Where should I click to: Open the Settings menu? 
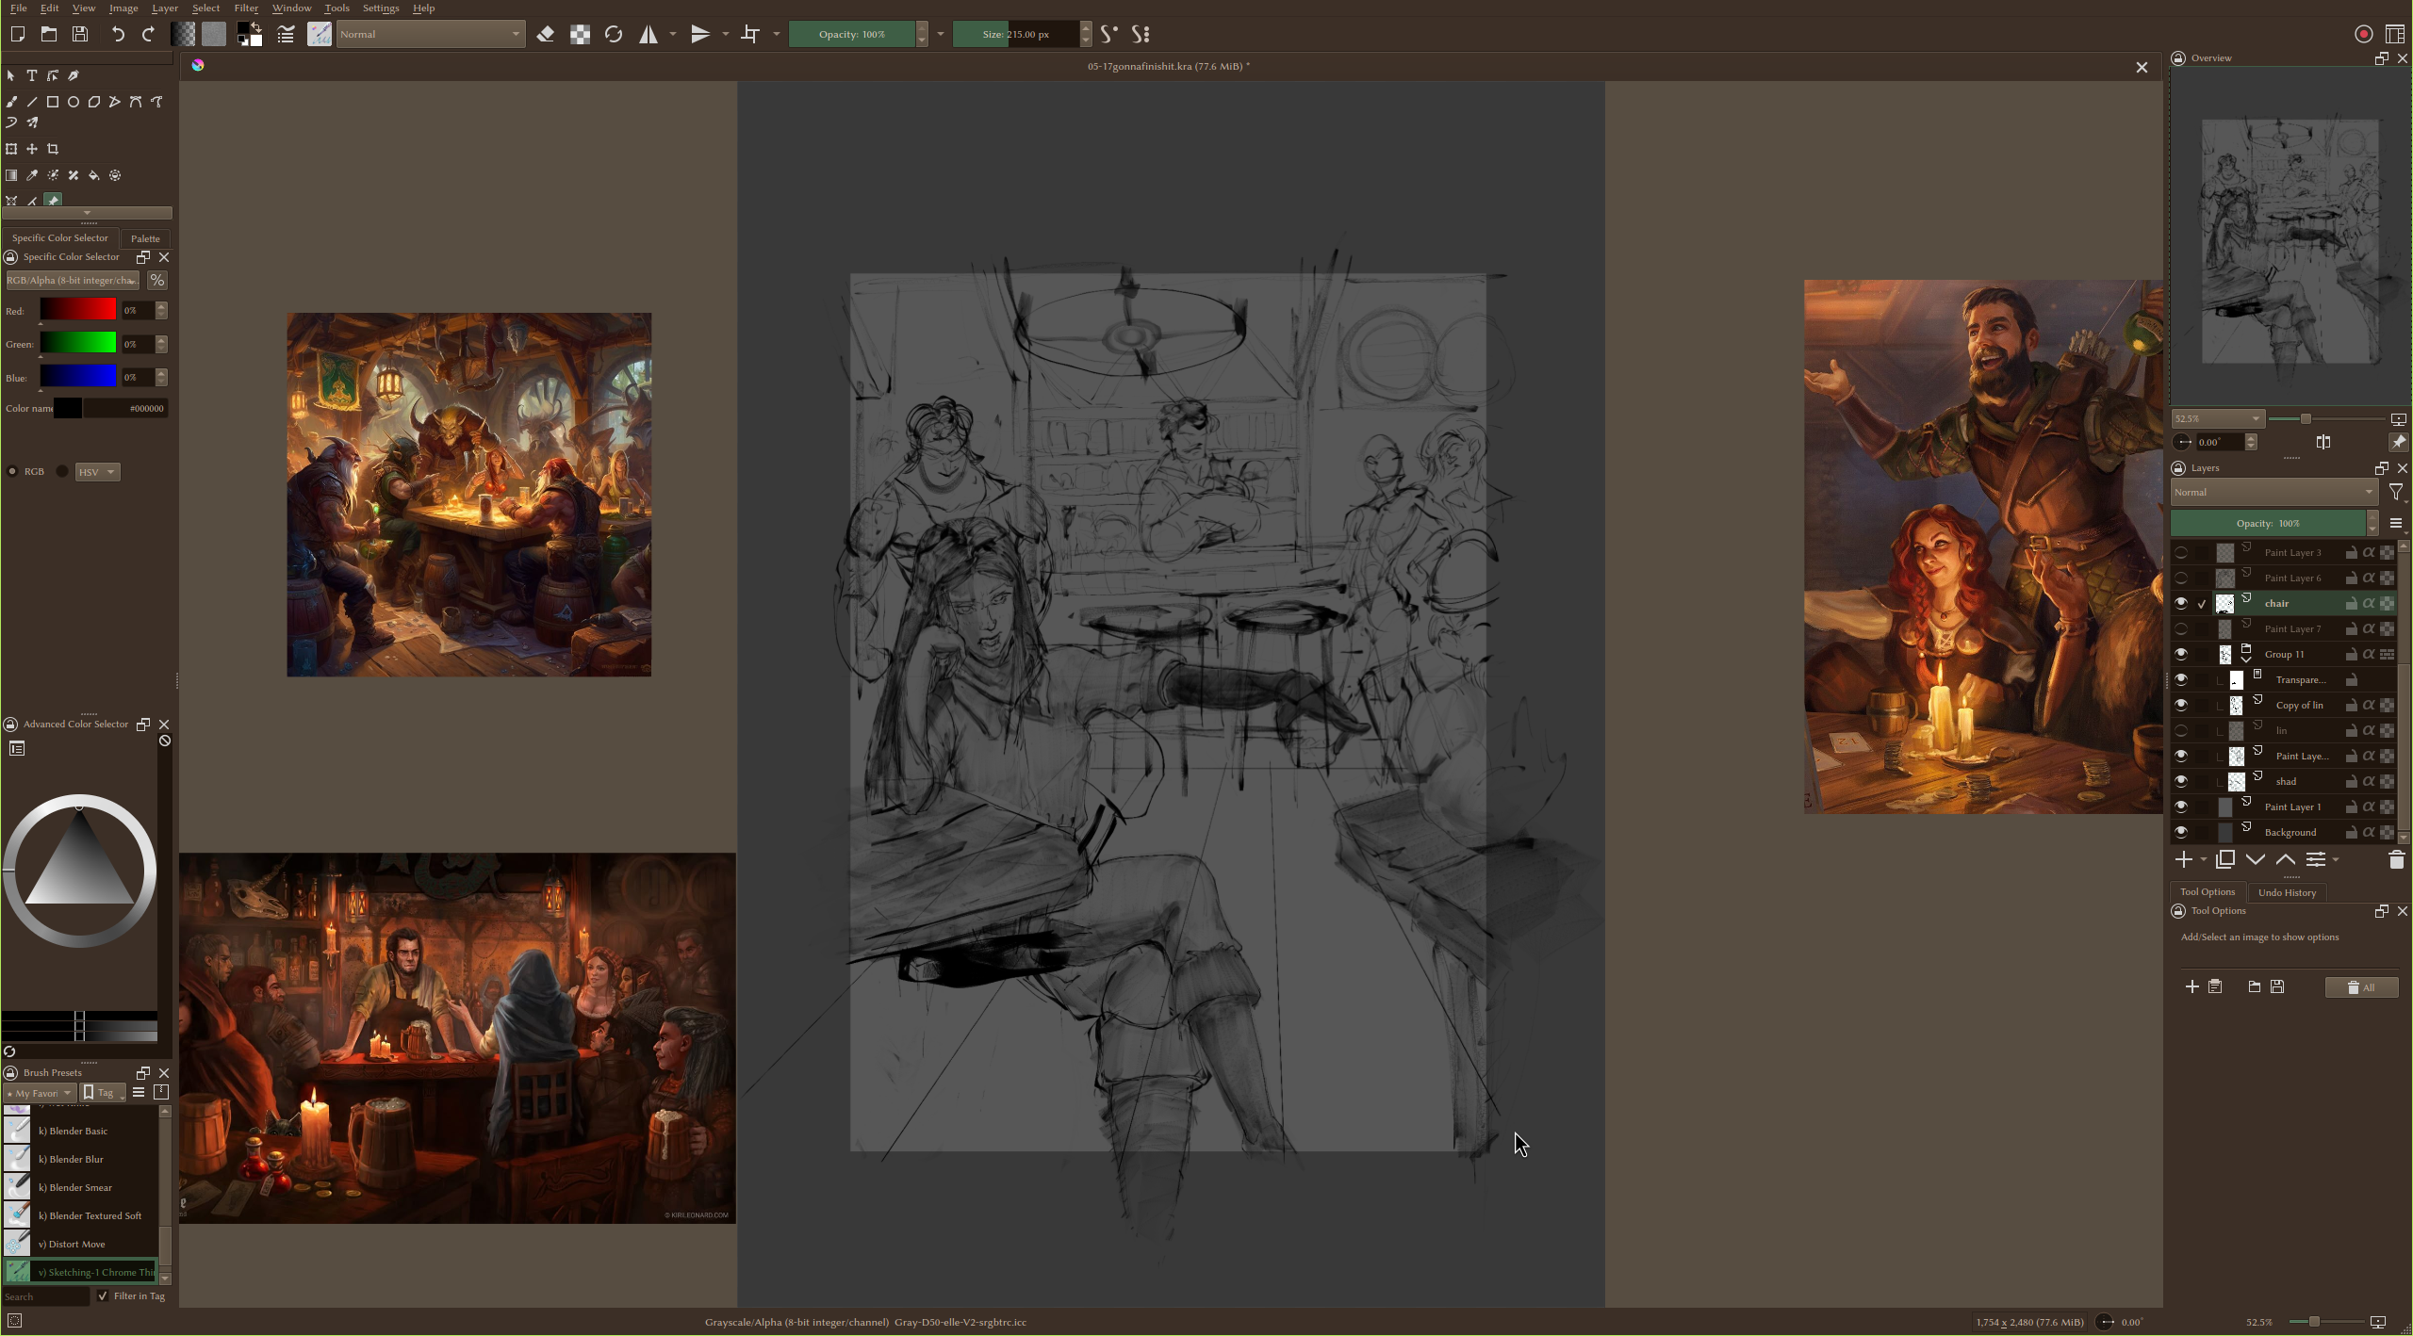(381, 8)
